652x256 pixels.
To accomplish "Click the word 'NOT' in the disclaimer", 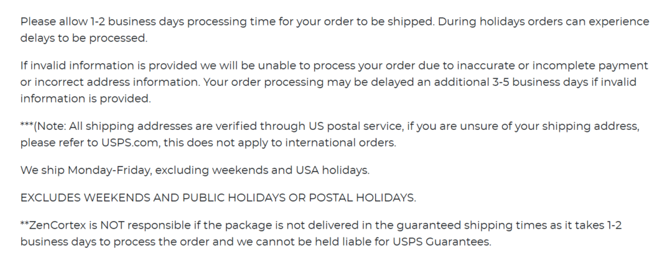I will [x=113, y=225].
